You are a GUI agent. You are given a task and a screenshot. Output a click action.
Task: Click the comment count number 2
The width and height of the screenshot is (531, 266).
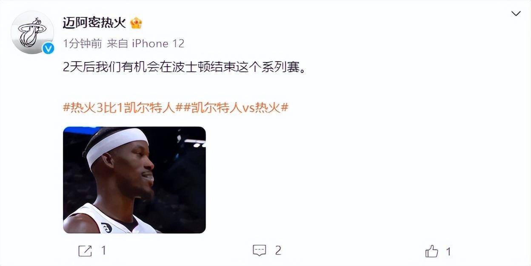tap(278, 250)
